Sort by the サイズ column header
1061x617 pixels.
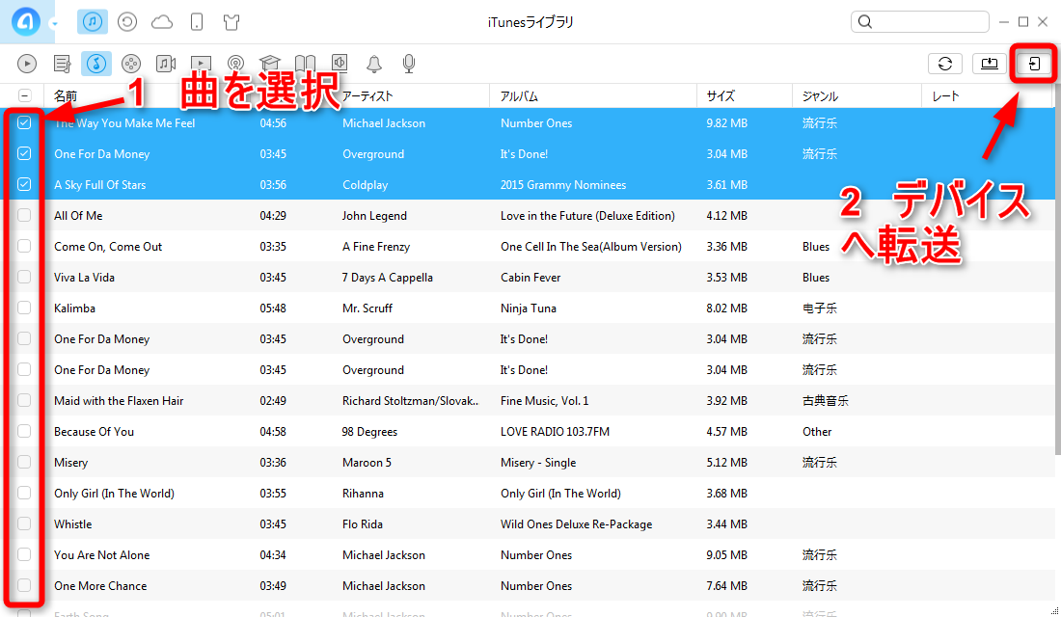[721, 96]
